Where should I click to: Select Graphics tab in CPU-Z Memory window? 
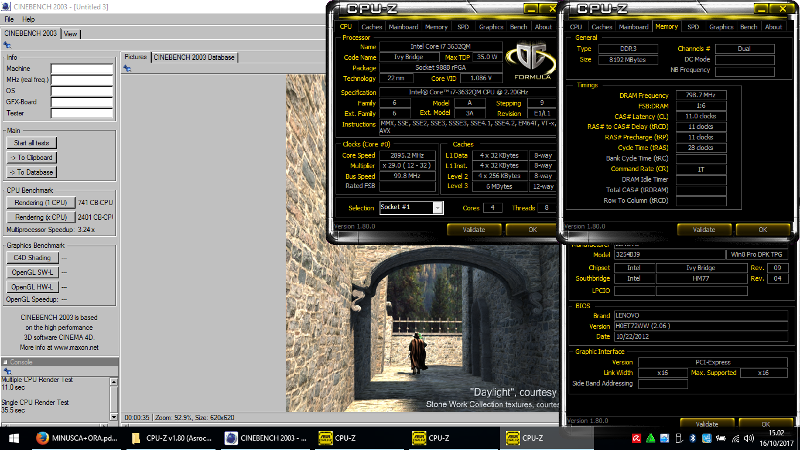click(721, 27)
